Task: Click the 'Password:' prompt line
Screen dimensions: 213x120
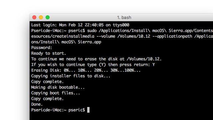Action: tap(42, 48)
